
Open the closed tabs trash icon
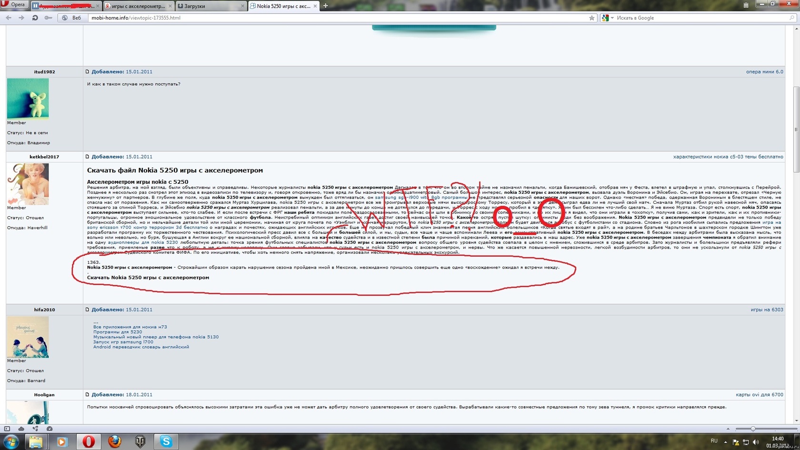pyautogui.click(x=746, y=5)
